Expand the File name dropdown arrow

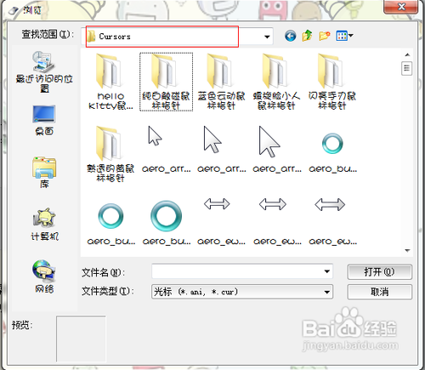pyautogui.click(x=327, y=272)
